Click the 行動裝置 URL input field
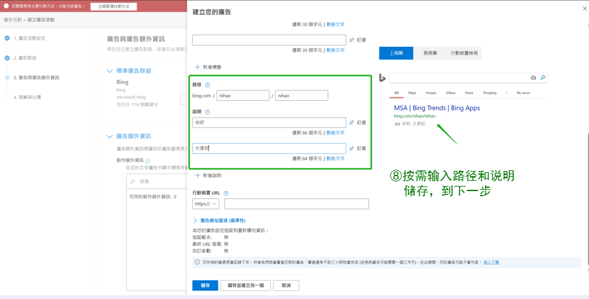 [x=297, y=204]
